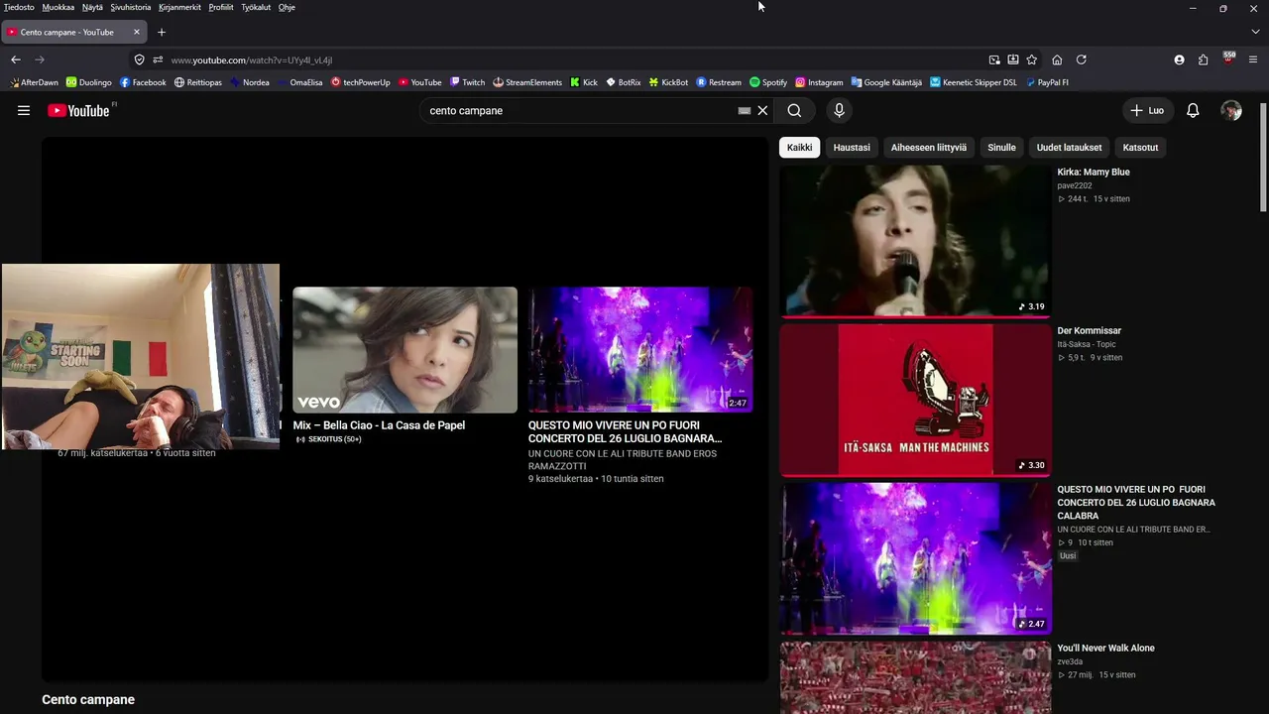Screen dimensions: 1269x714
Task: Open YouTube notifications bell
Action: 1193,110
